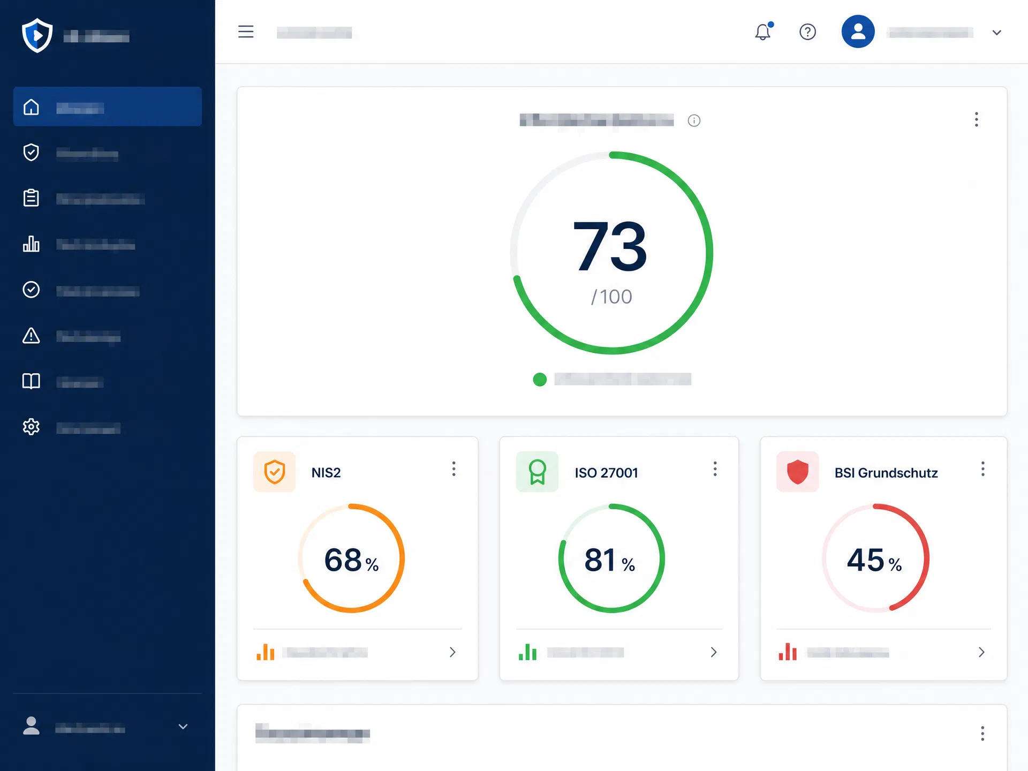1028x771 pixels.
Task: Click the ISO 27001 81% progress ring
Action: 611,558
